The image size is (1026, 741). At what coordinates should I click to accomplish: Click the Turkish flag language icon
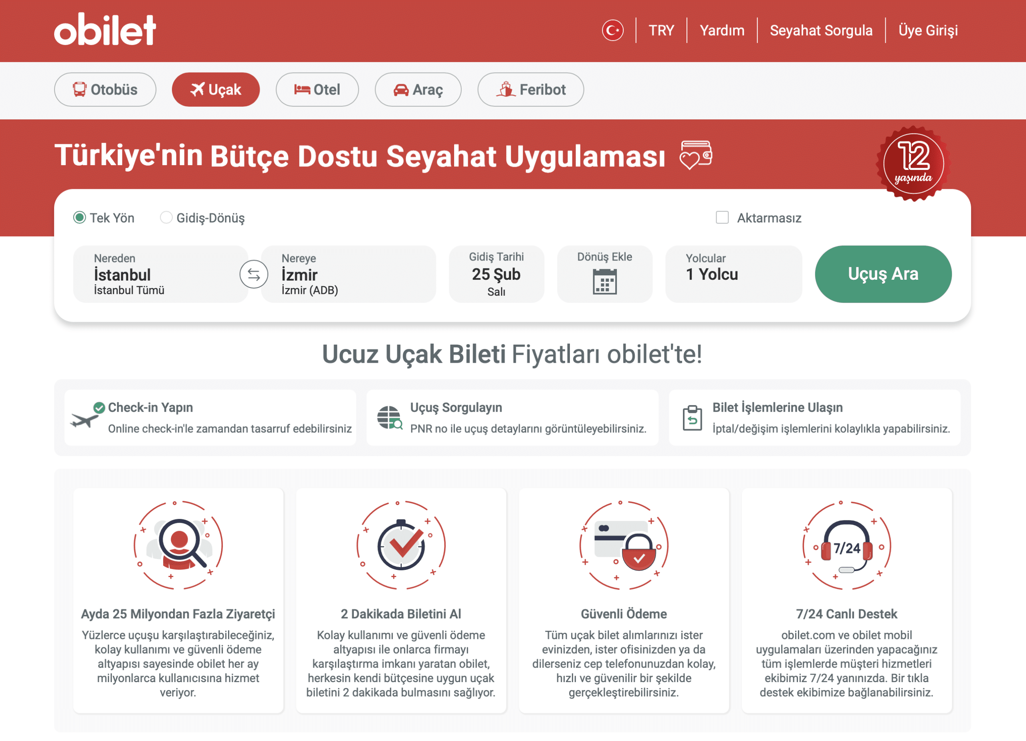coord(612,30)
